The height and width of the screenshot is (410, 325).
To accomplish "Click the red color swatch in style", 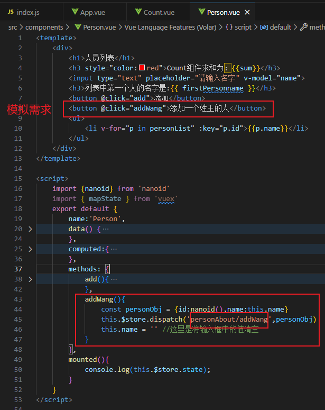I will pos(142,68).
